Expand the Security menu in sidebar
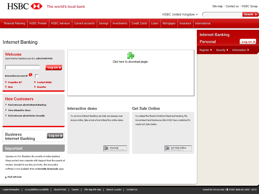Screen dimensions: 259x194 [x=222, y=50]
